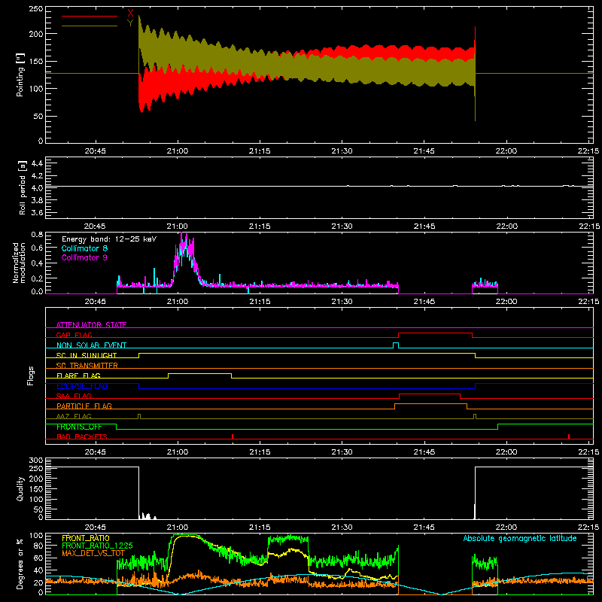The image size is (602, 602).
Task: Click the BAD_PACKETS tick near 22:11
Action: [569, 436]
